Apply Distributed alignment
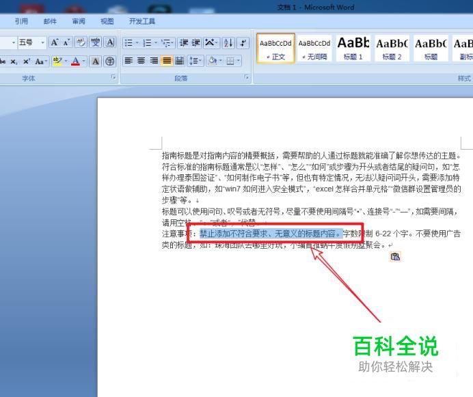 point(179,61)
